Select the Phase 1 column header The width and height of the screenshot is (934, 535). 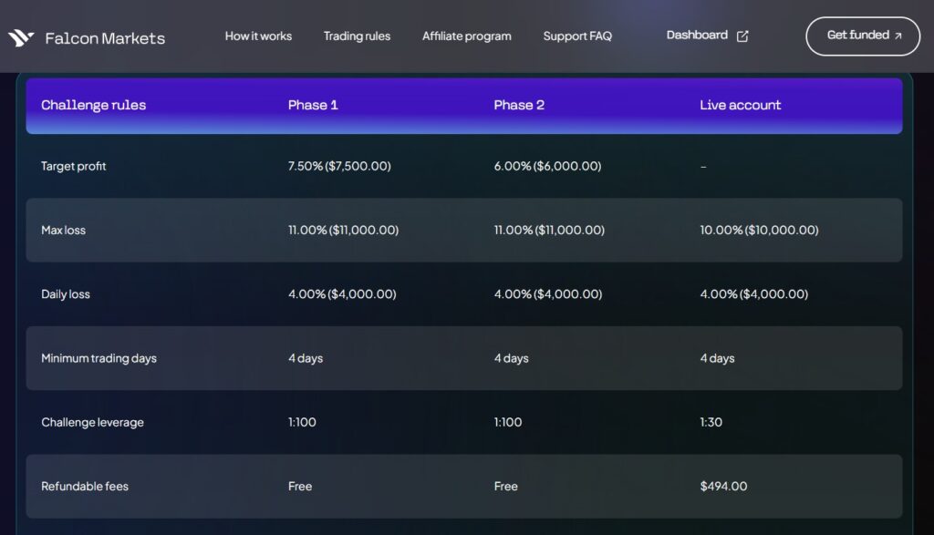click(x=313, y=105)
